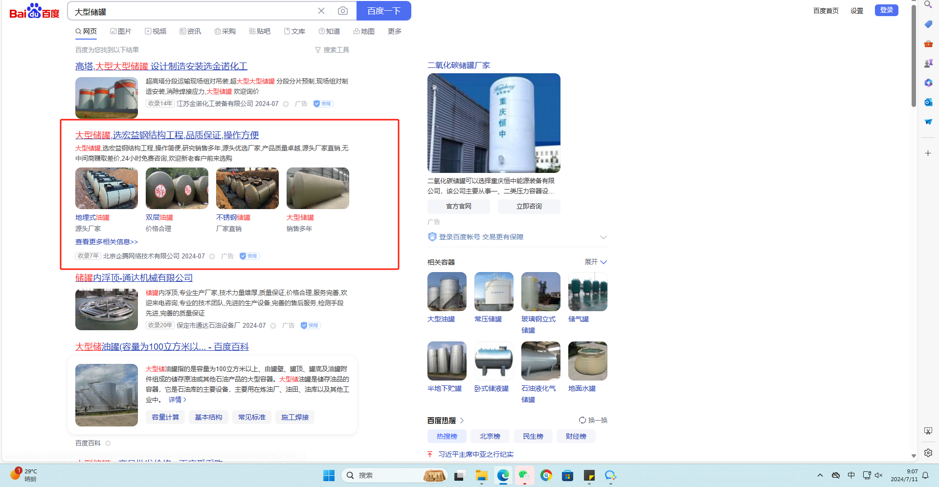
Task: Switch to the 地图 tab
Action: (364, 31)
